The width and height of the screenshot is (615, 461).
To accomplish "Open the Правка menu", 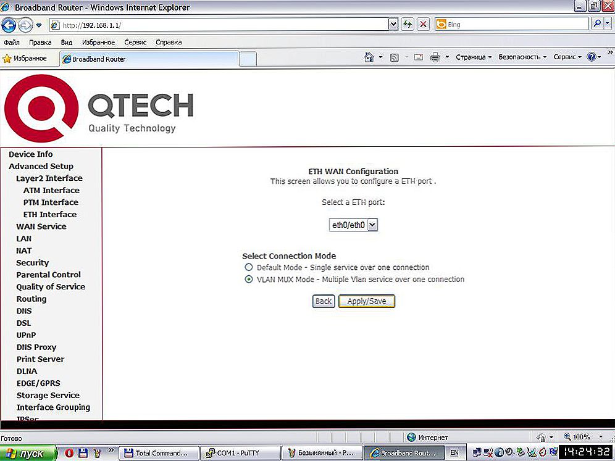I will pyautogui.click(x=40, y=43).
